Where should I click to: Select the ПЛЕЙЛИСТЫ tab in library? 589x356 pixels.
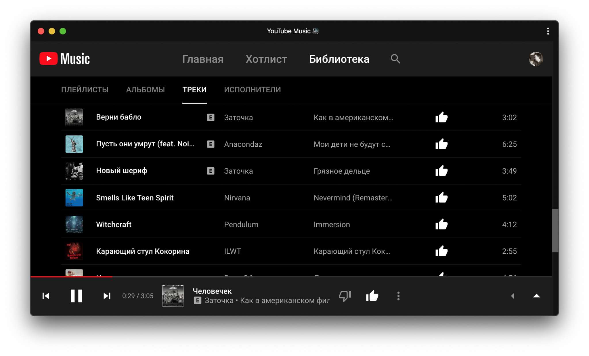[x=84, y=90]
